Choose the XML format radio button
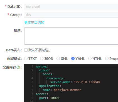Image resolution: width=118 pixels, height=102 pixels. pyautogui.click(x=58, y=58)
